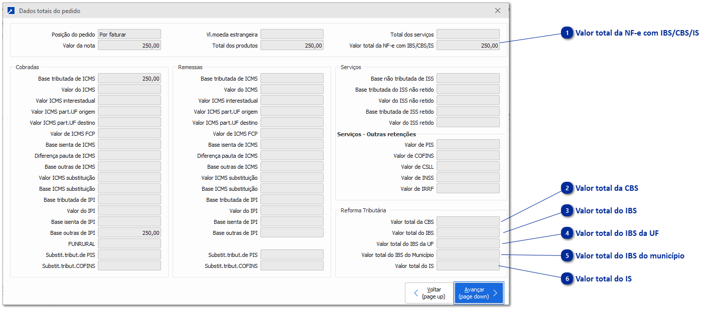Click the Posição do pedido field
Viewport: 707px width, 313px height.
129,35
